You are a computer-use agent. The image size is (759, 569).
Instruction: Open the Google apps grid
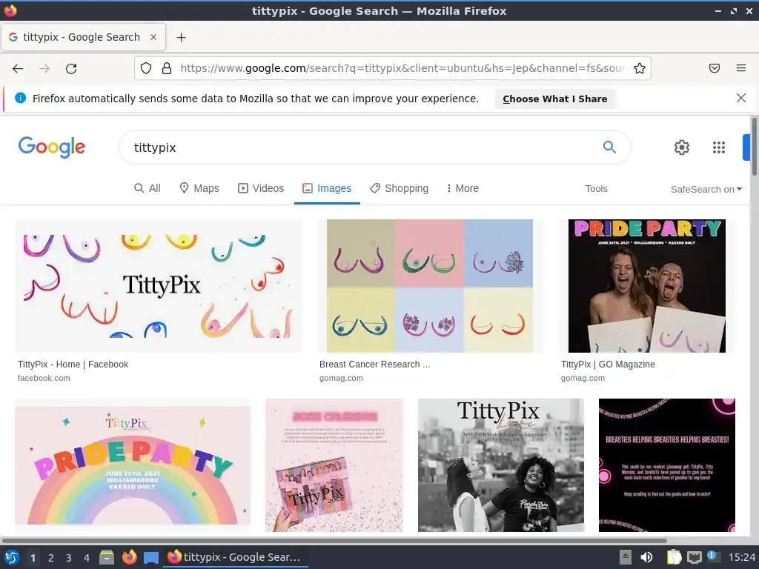point(719,147)
